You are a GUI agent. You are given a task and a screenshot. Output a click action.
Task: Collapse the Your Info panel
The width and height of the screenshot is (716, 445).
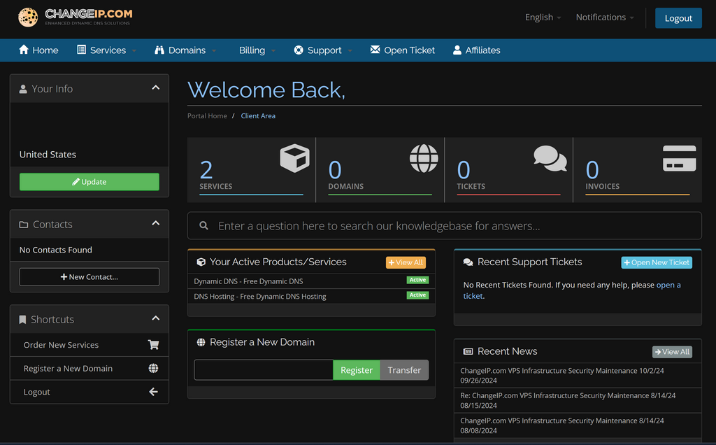point(155,88)
